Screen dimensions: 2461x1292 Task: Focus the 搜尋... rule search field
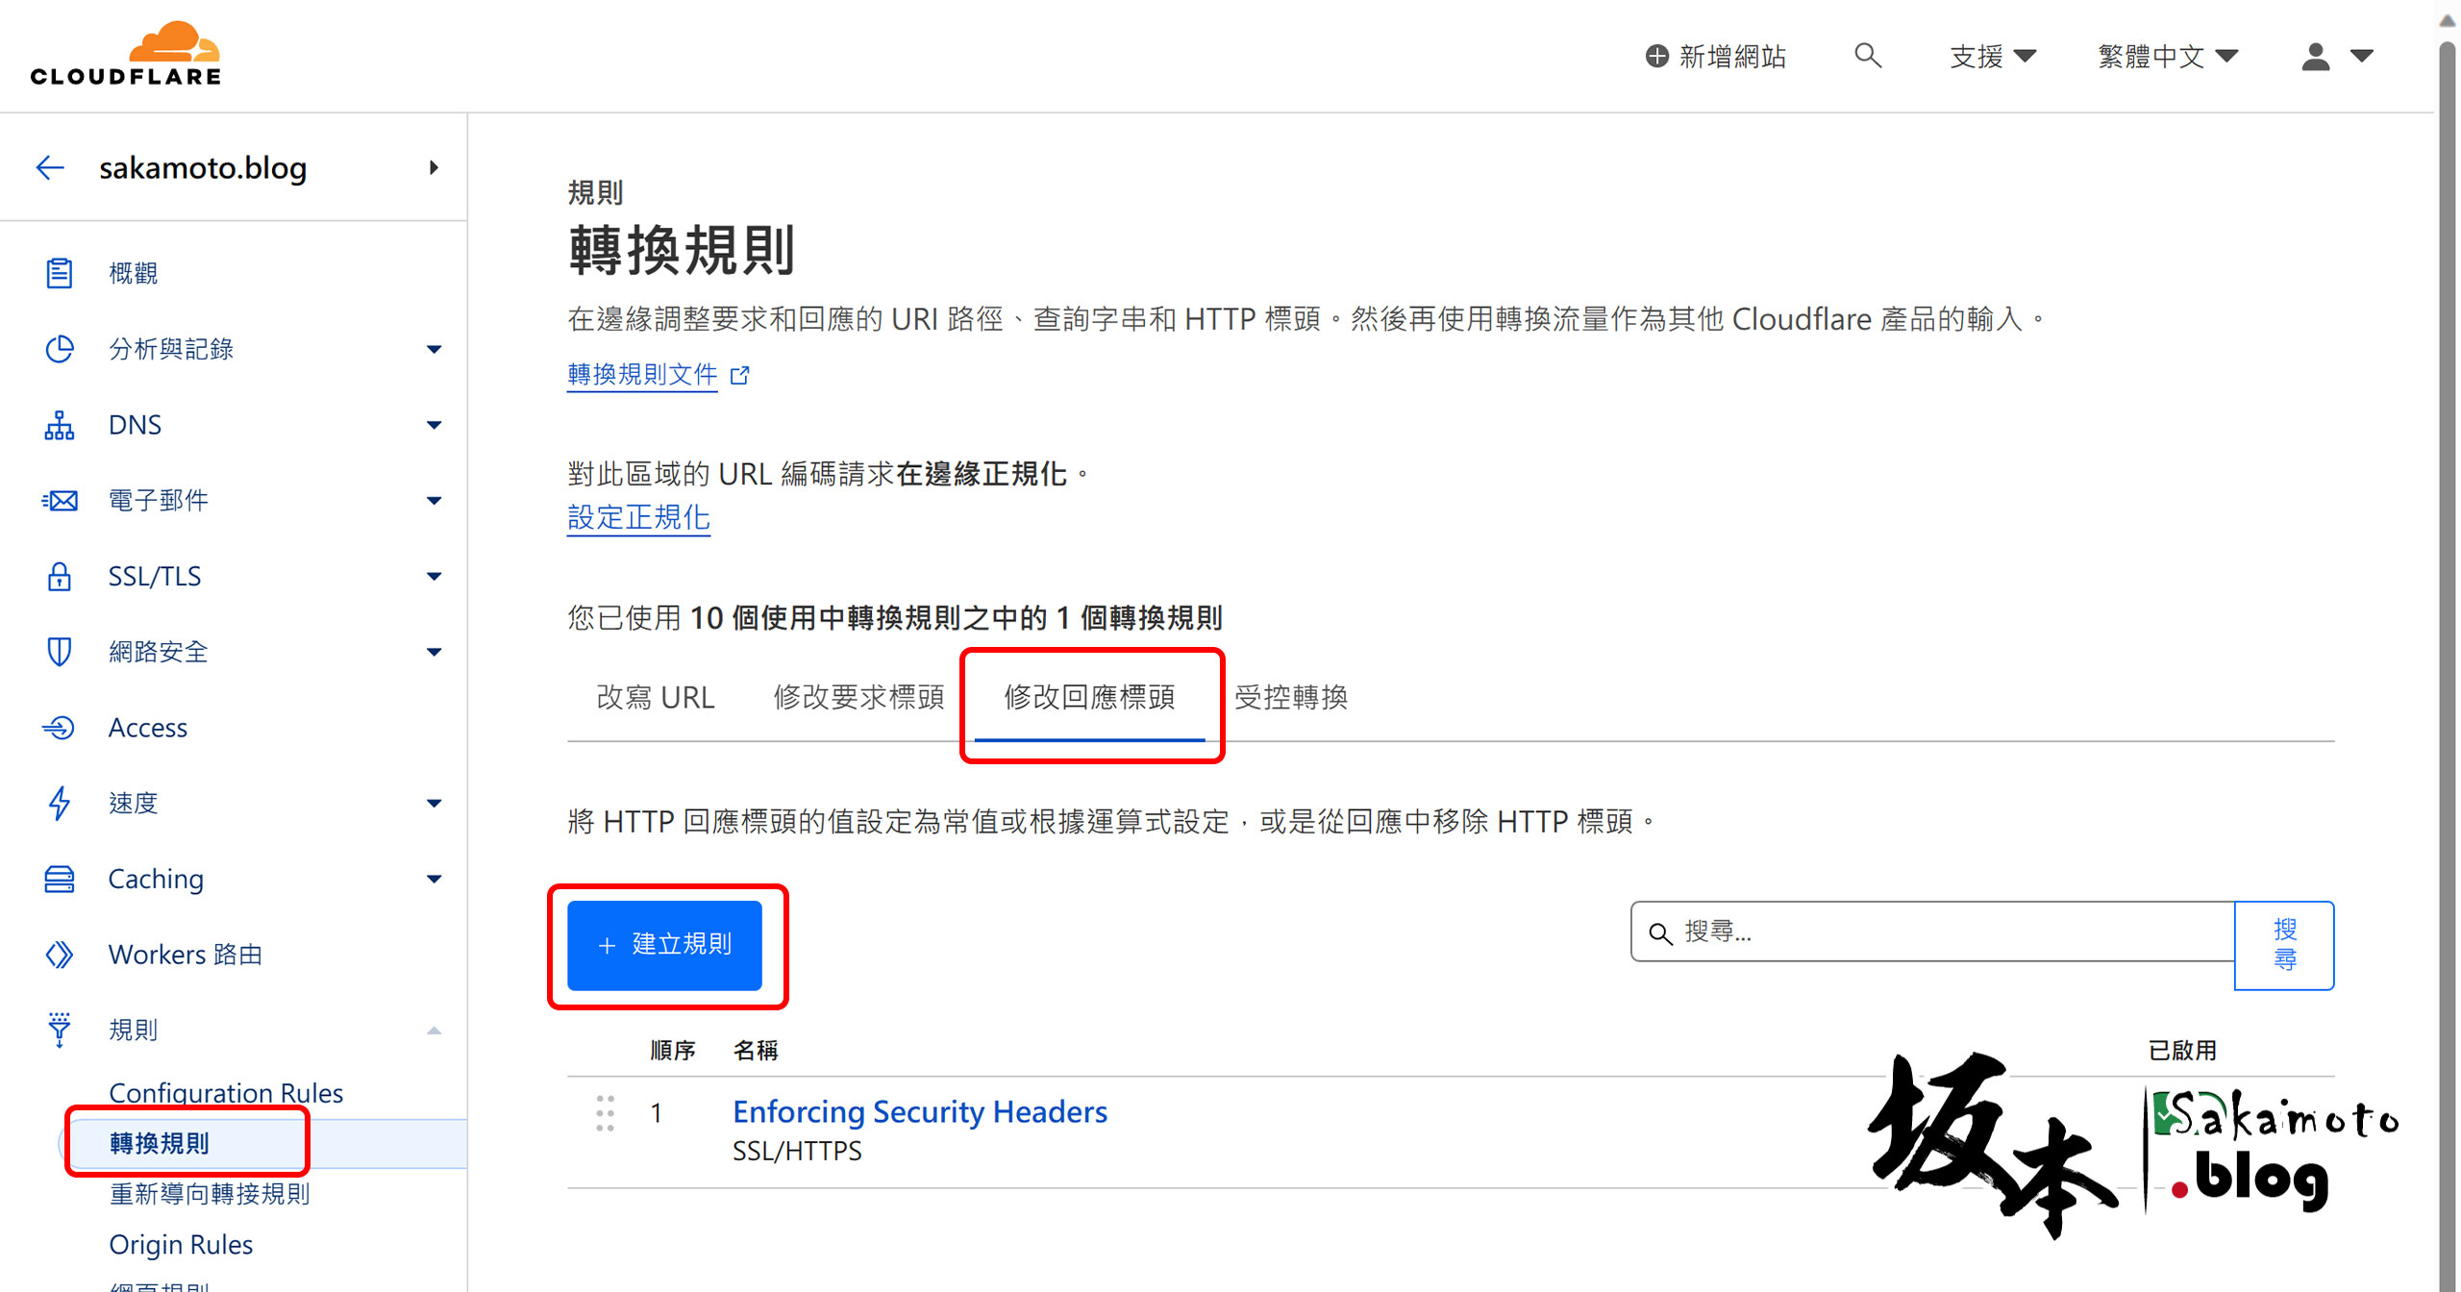pos(1932,932)
